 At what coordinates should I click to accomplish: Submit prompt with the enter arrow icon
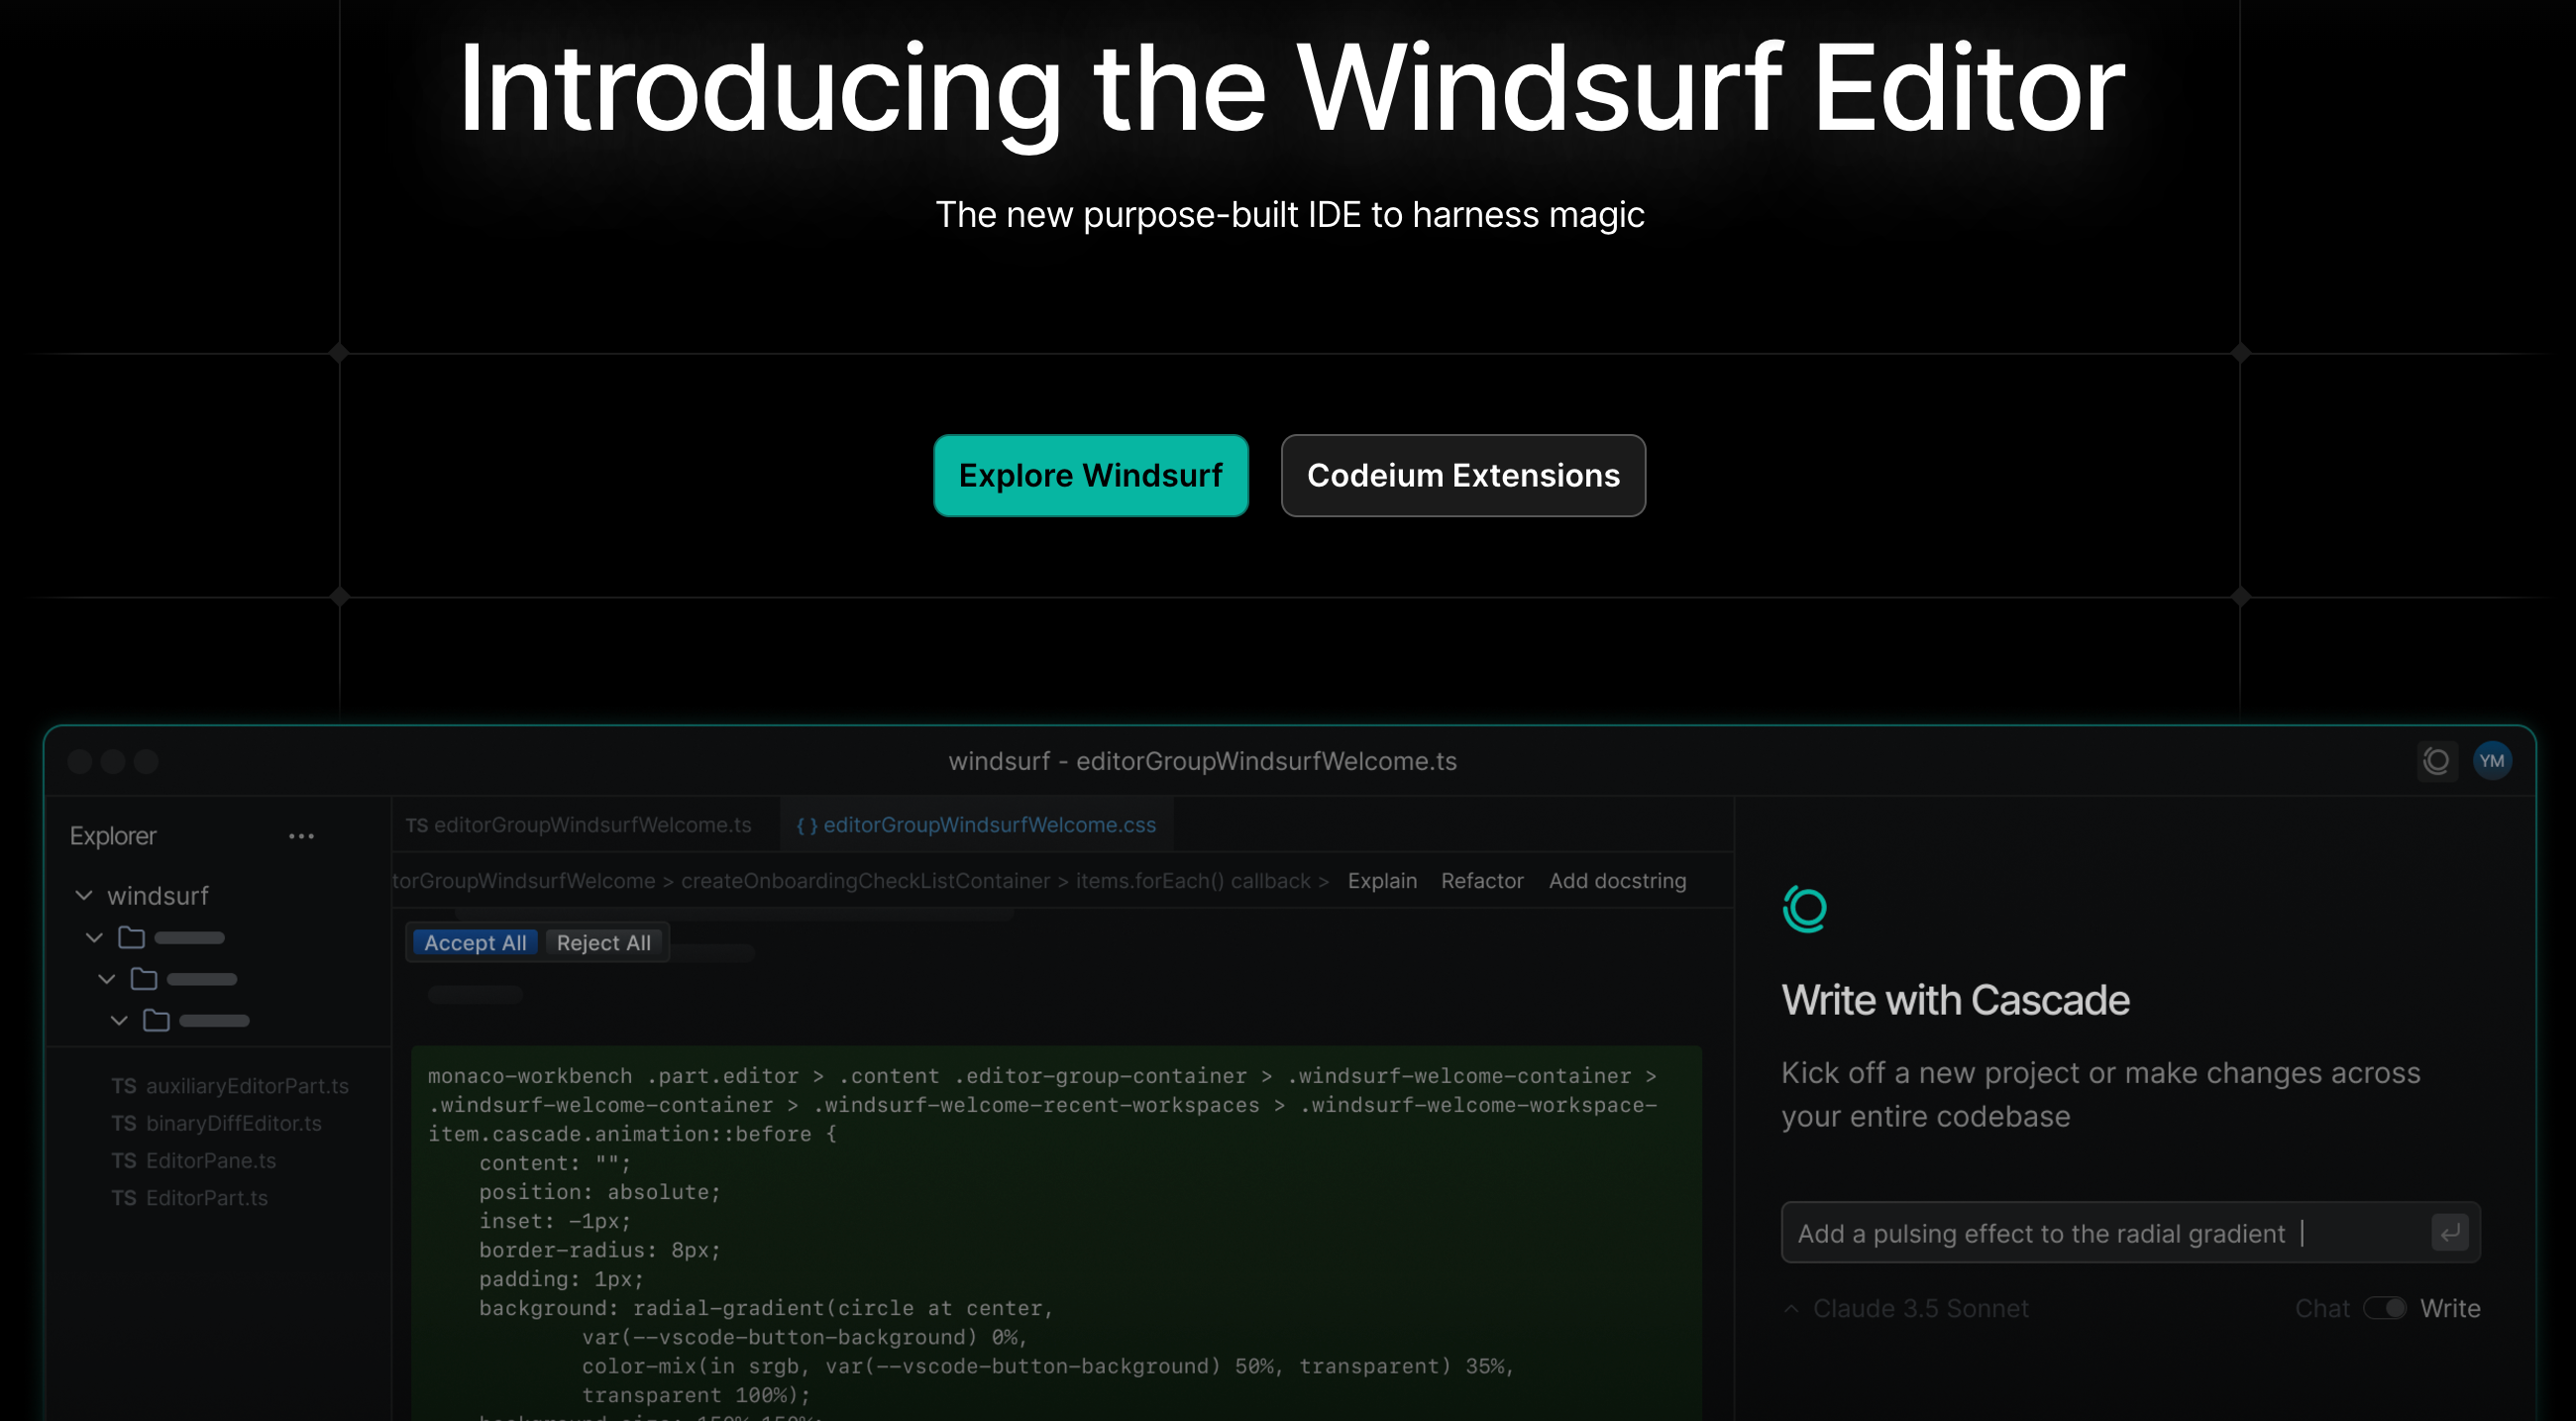(2449, 1233)
